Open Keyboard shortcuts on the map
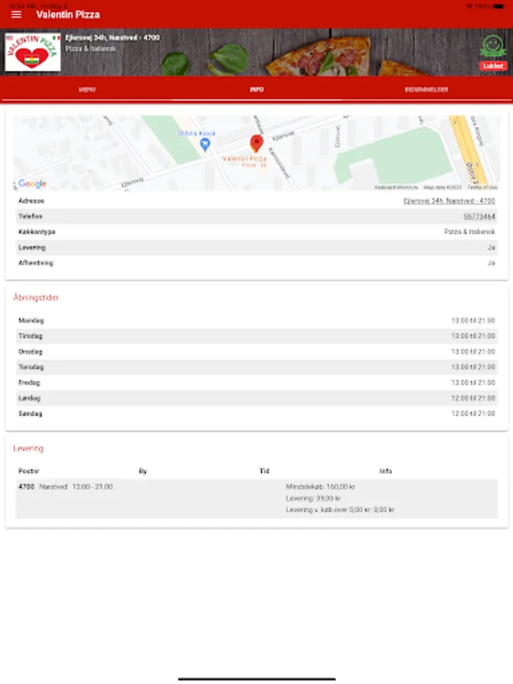This screenshot has height=684, width=513. pos(396,187)
